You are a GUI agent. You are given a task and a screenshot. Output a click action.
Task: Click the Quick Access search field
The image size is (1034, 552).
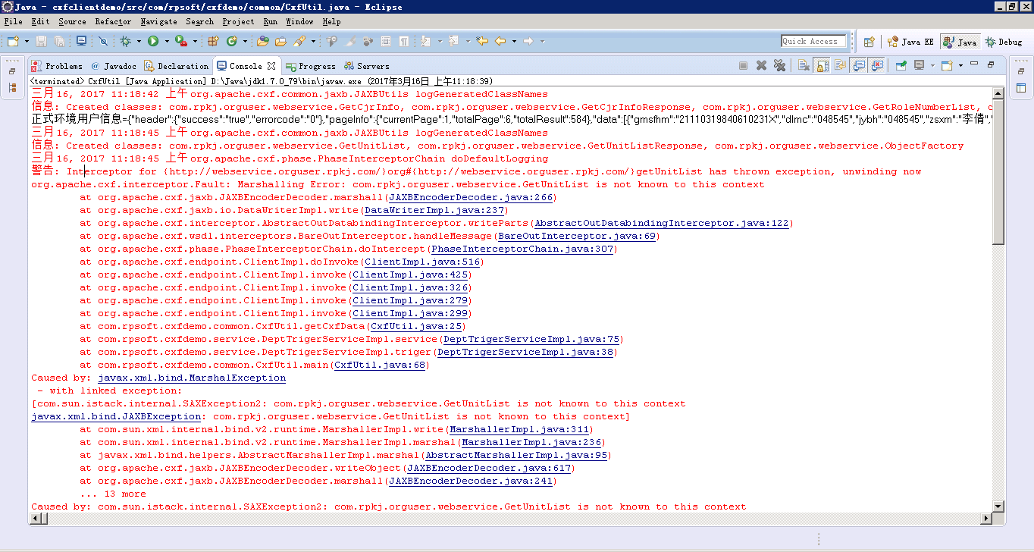click(814, 41)
